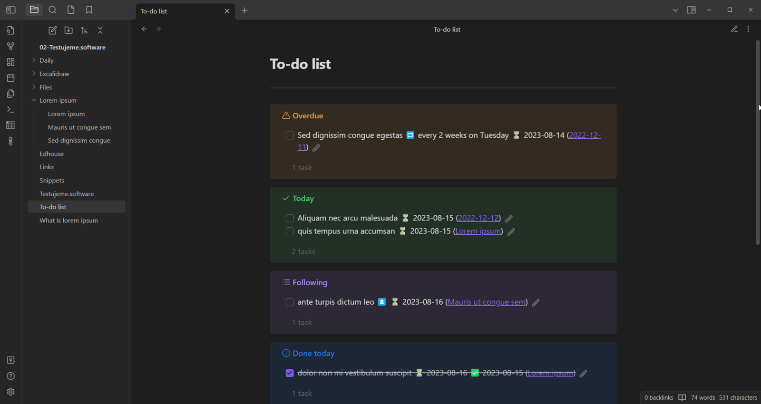Expand the Files folder

34,87
